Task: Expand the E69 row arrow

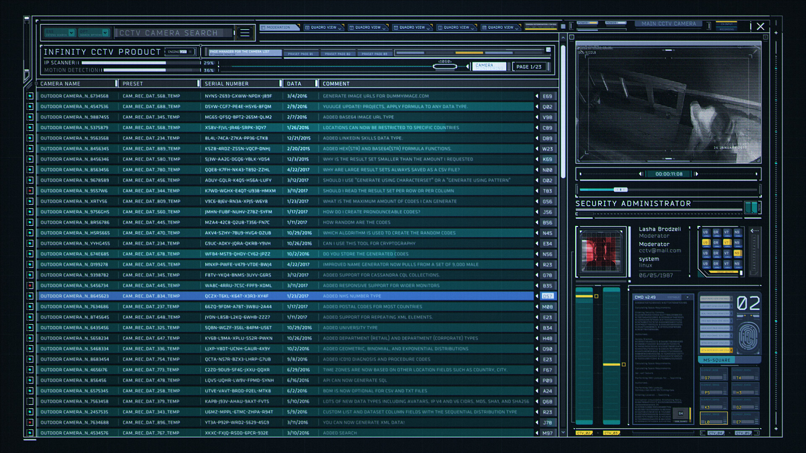Action: point(537,96)
